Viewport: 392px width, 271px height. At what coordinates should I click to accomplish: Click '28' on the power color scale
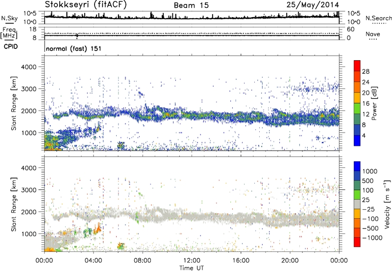[x=366, y=71]
